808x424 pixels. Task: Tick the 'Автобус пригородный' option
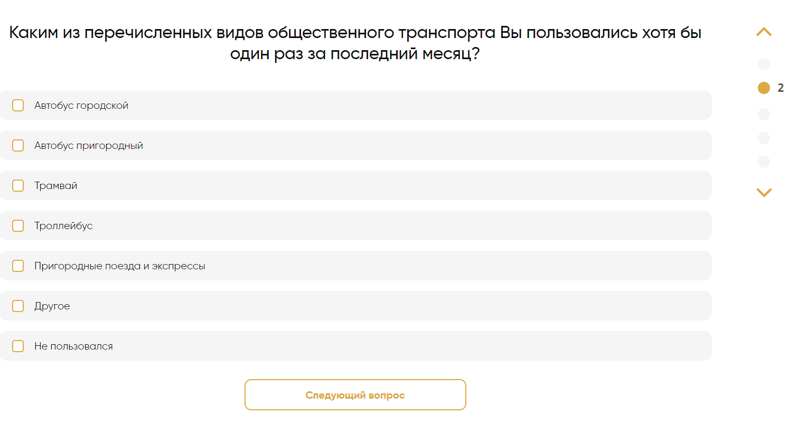click(x=18, y=145)
